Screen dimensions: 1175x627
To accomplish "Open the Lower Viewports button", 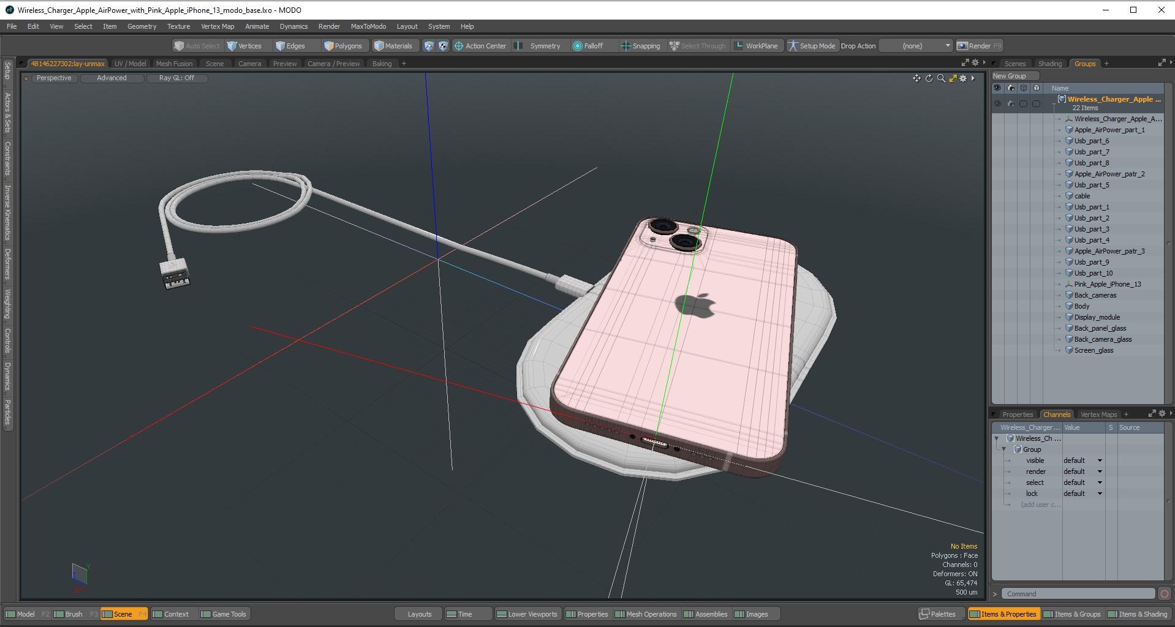I will coord(527,614).
